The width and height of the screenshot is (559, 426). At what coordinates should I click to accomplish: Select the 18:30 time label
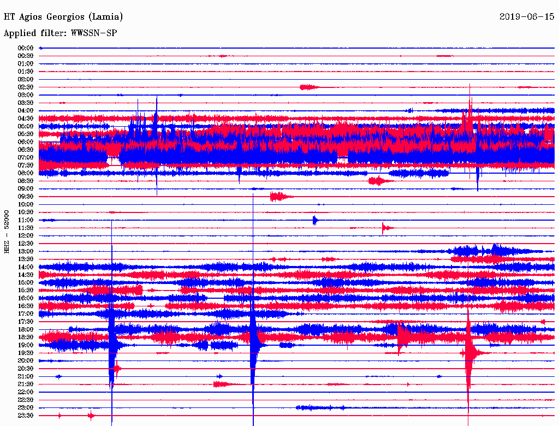[x=26, y=338]
